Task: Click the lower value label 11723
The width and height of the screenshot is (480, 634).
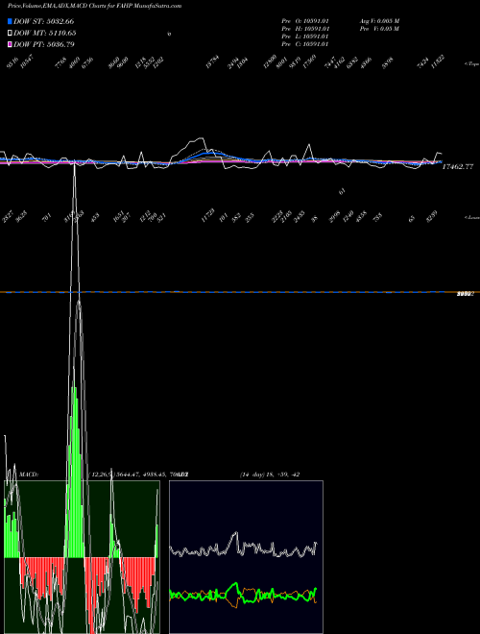Action: 207,215
